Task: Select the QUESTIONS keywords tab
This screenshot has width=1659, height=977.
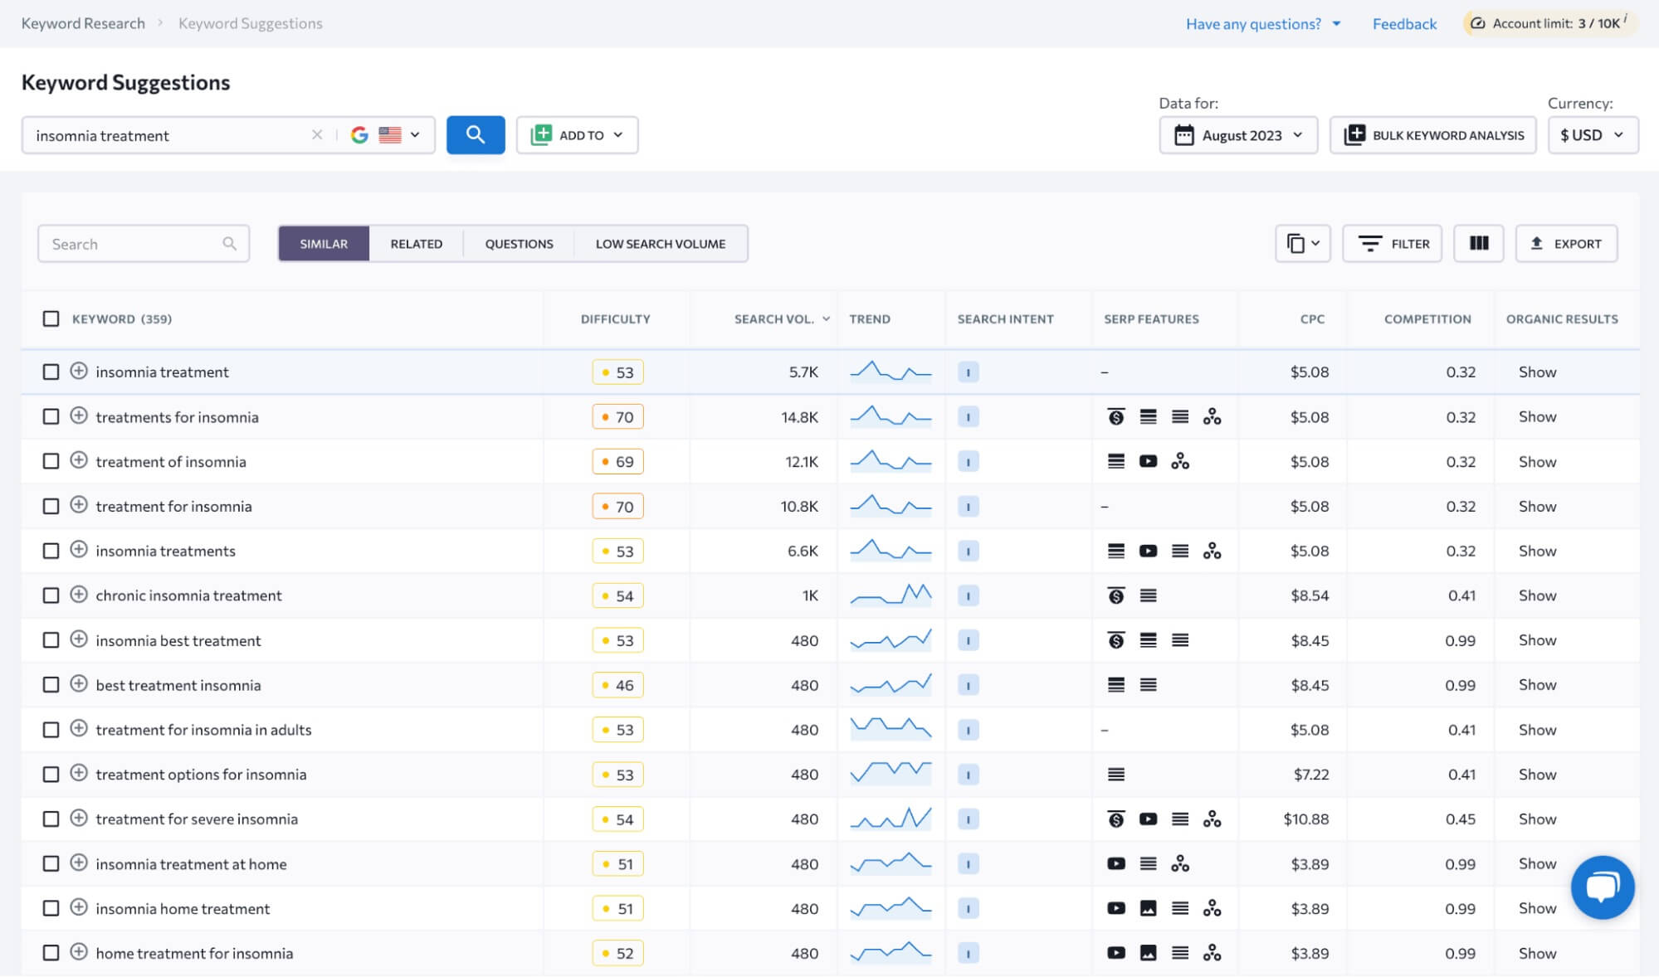Action: pos(519,244)
